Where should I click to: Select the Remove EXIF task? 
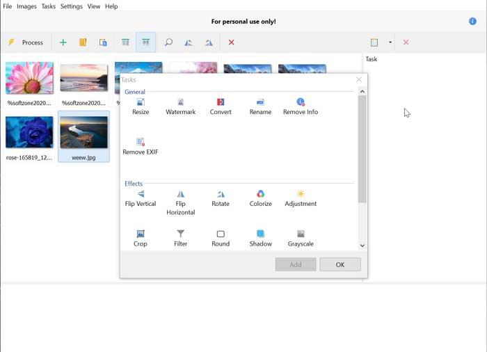(141, 146)
